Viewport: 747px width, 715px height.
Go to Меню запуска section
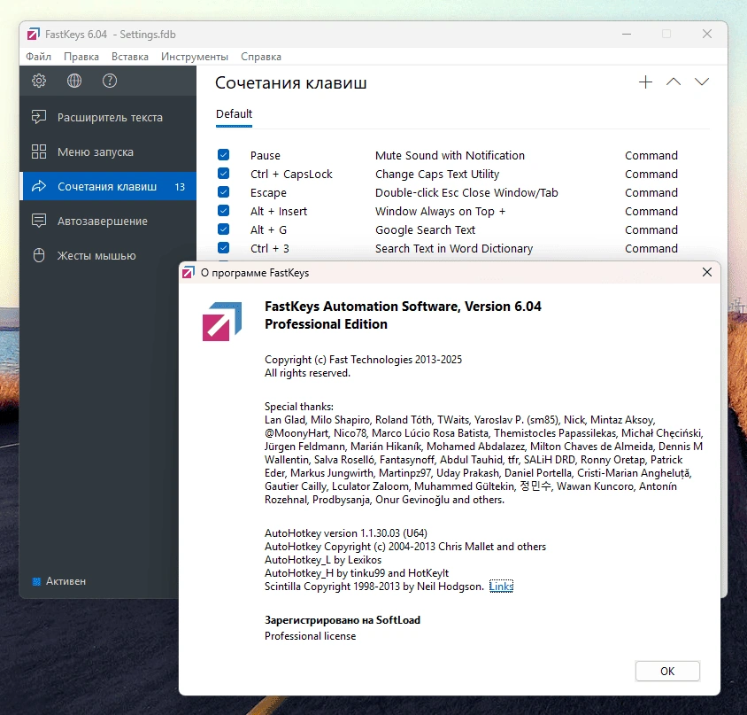click(108, 152)
